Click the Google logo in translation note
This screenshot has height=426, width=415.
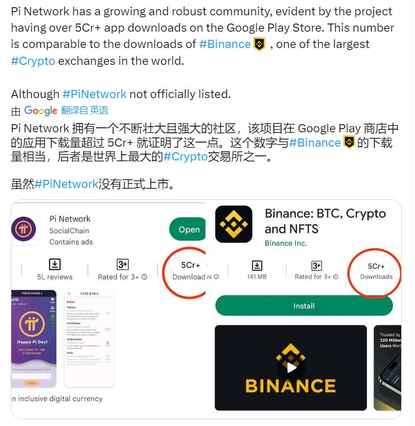tap(41, 110)
